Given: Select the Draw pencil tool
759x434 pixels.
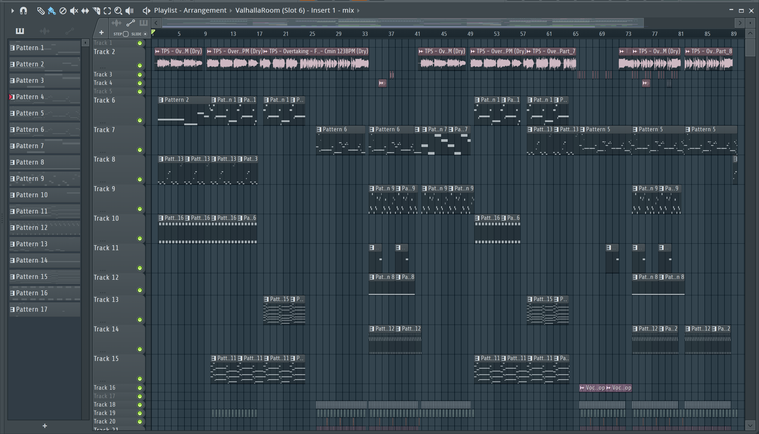Looking at the screenshot, I should (x=41, y=11).
